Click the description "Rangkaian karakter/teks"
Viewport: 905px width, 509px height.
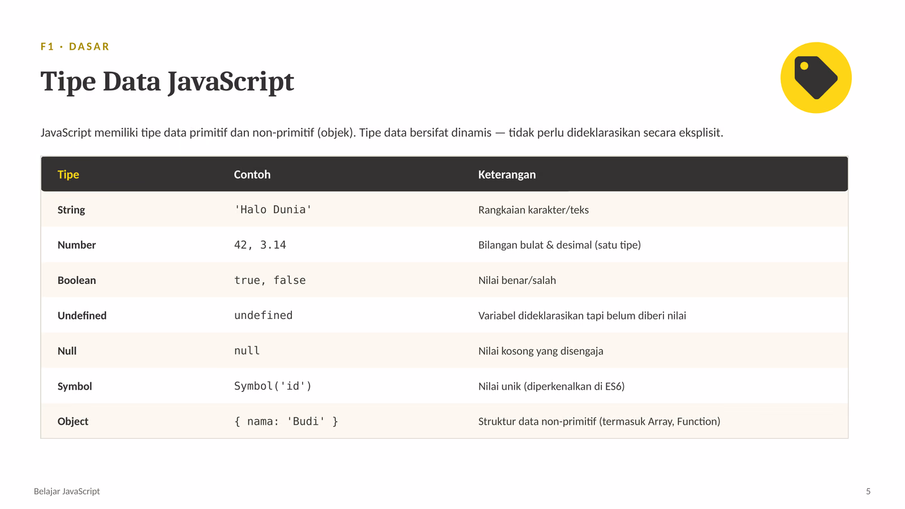(x=533, y=210)
